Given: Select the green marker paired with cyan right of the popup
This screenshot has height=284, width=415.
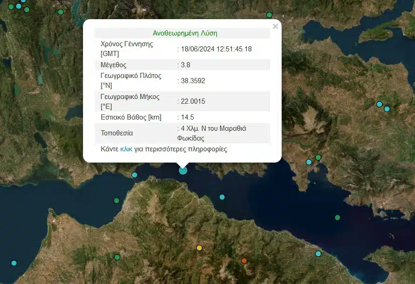Looking at the screenshot, I should click(318, 157).
